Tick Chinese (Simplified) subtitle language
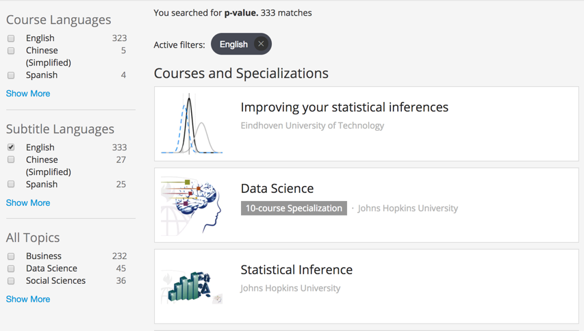Screen dimensions: 584x331 pyautogui.click(x=11, y=160)
